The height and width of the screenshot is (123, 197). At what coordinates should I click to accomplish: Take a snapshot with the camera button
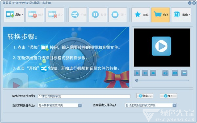click(x=175, y=73)
